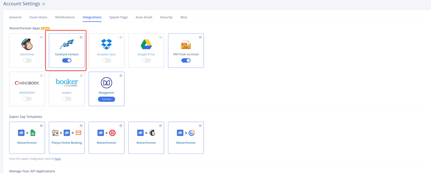Click the 'Zapier Zap Templates' heading
The width and height of the screenshot is (431, 173).
coord(26,117)
